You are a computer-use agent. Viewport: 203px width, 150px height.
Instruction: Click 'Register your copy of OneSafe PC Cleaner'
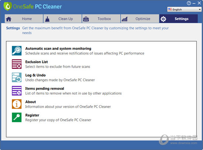pyautogui.click(x=58, y=120)
